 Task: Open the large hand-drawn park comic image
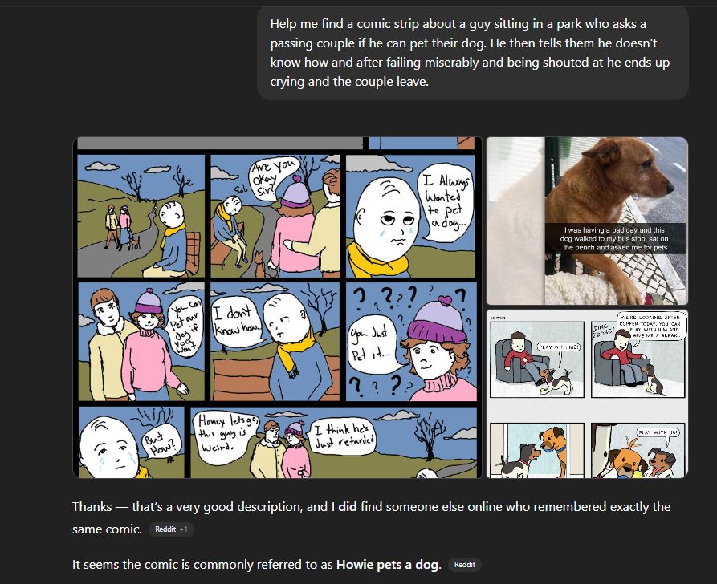click(x=278, y=307)
